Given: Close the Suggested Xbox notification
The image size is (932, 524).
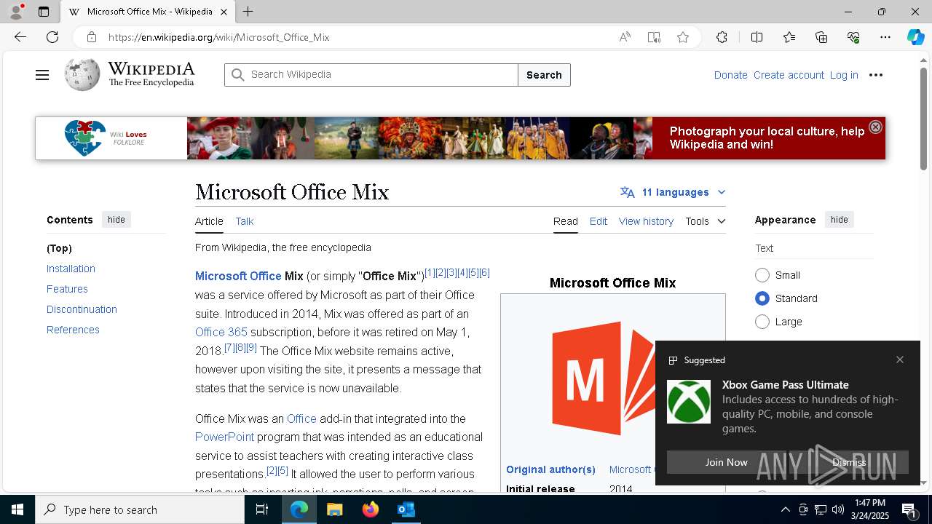Looking at the screenshot, I should [900, 360].
